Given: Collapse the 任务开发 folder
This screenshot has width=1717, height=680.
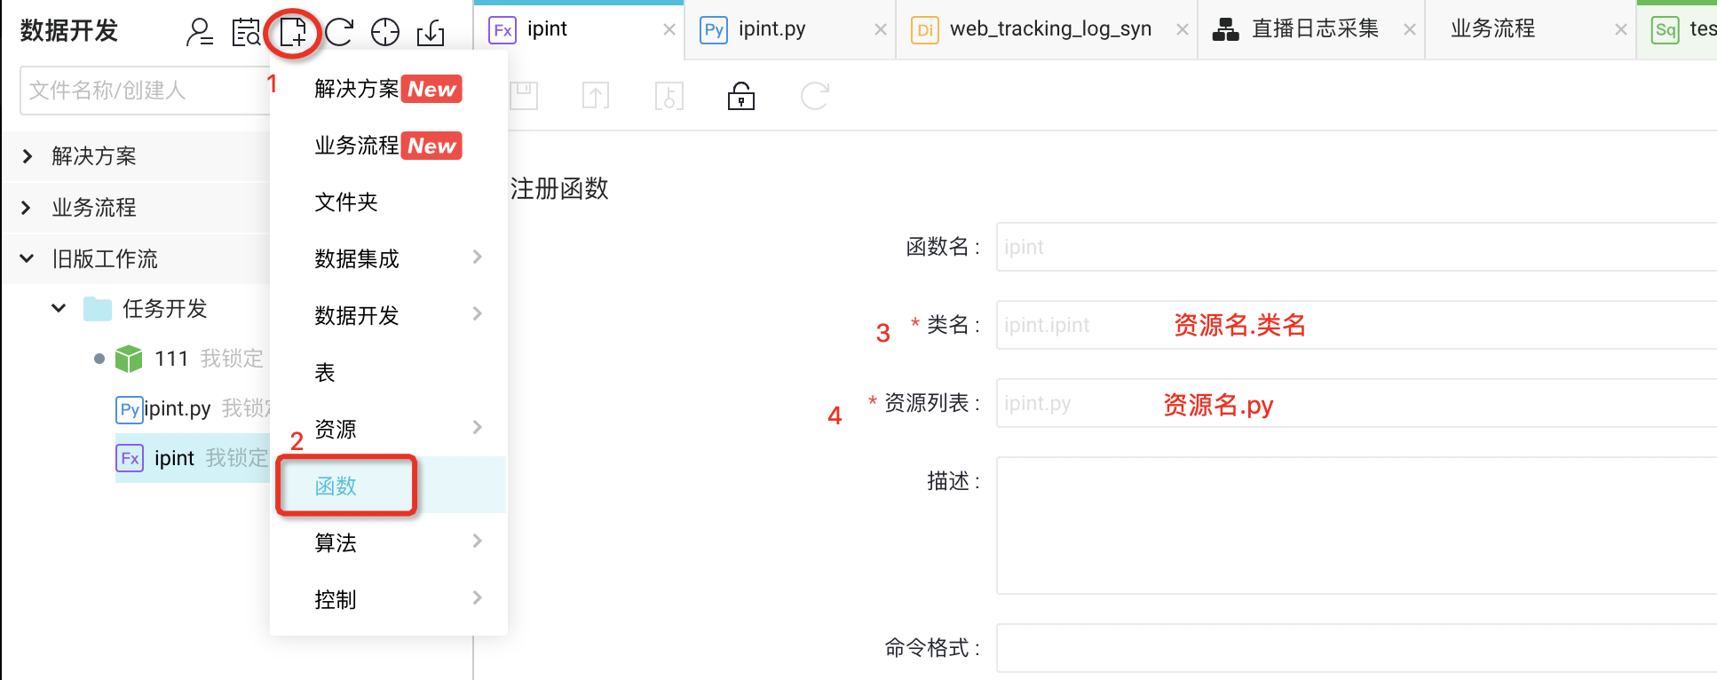Looking at the screenshot, I should (59, 308).
